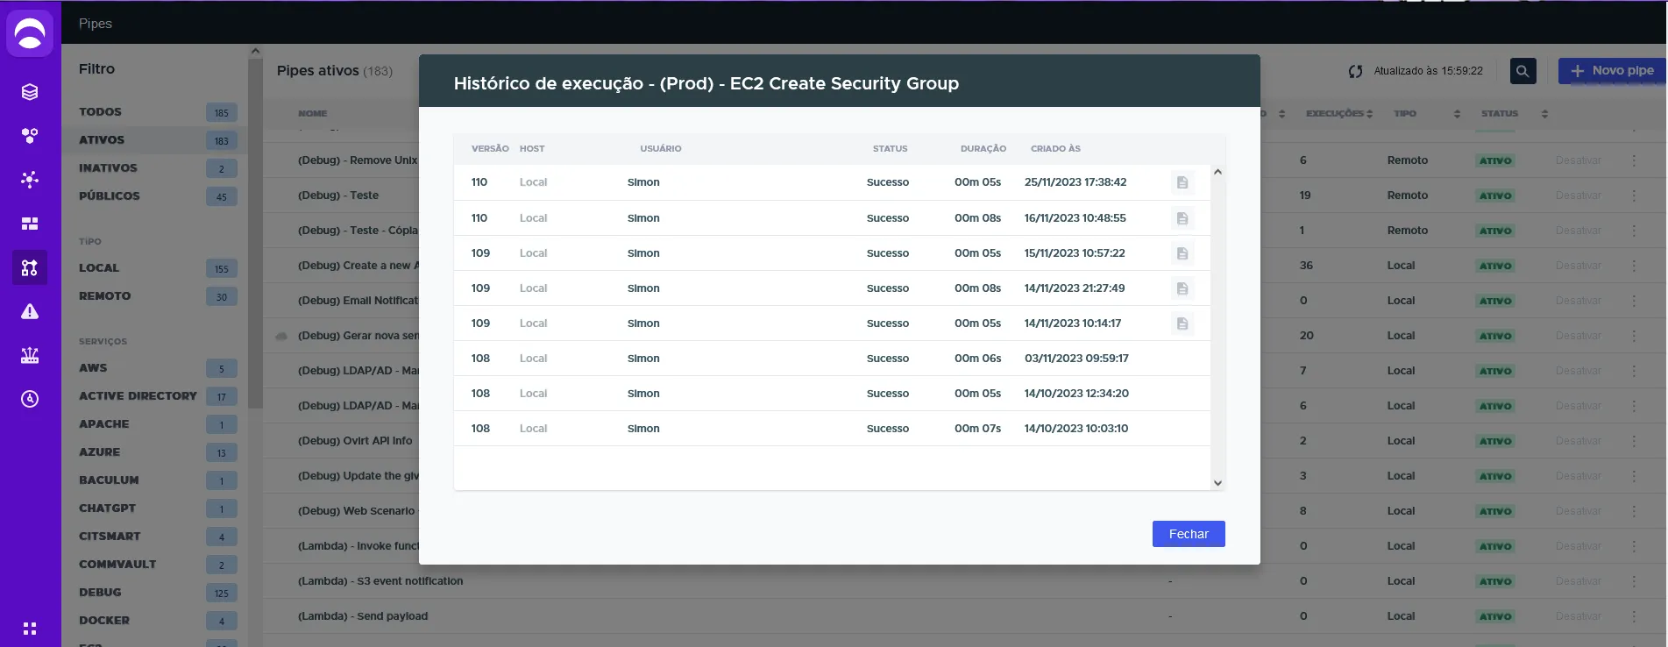Open the network nodes sidebar icon
1668x647 pixels.
click(x=30, y=180)
